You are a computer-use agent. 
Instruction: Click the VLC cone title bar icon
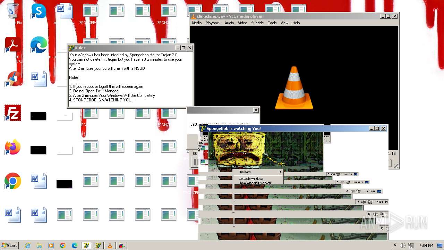point(194,16)
